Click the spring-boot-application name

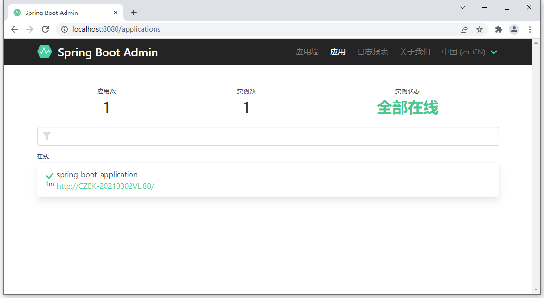(98, 174)
